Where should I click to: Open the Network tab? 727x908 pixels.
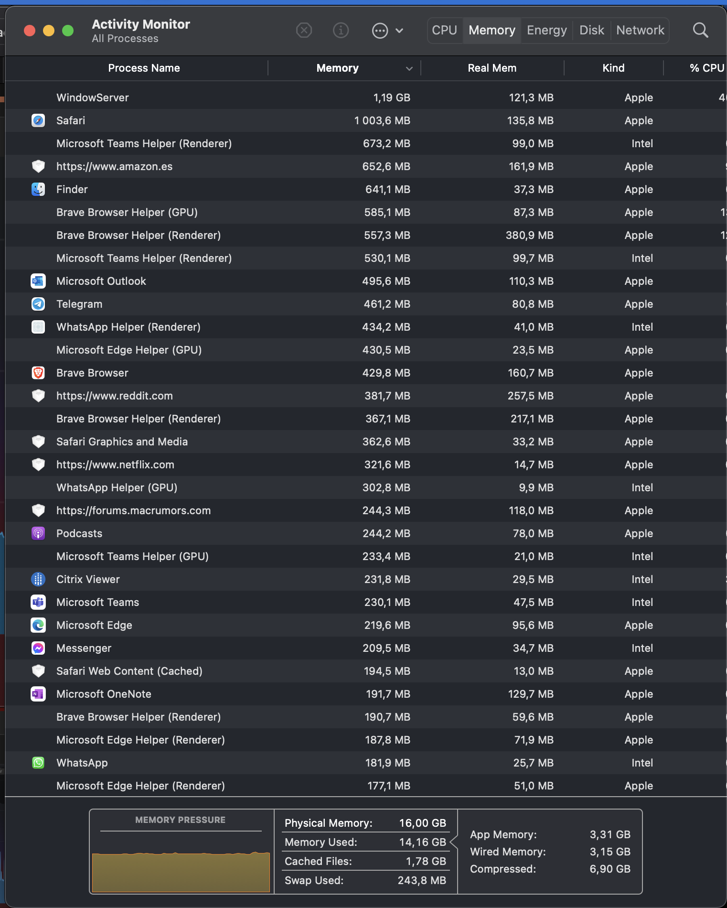point(640,31)
